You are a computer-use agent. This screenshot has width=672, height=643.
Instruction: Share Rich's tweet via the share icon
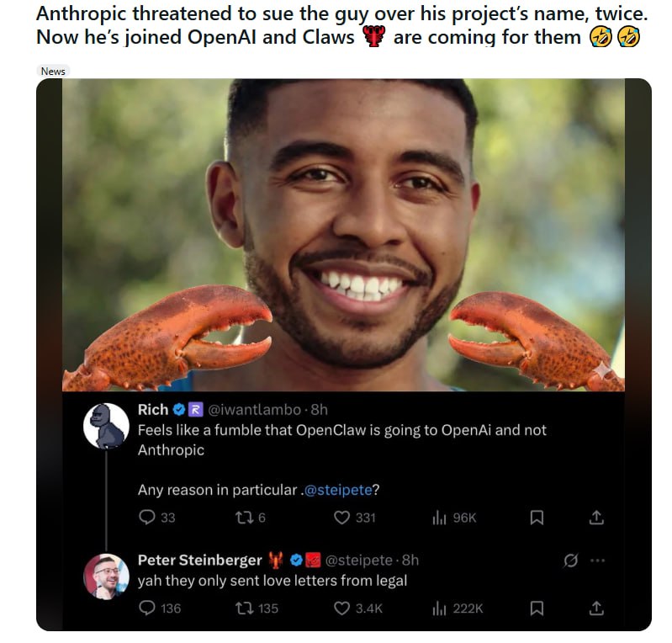click(596, 518)
